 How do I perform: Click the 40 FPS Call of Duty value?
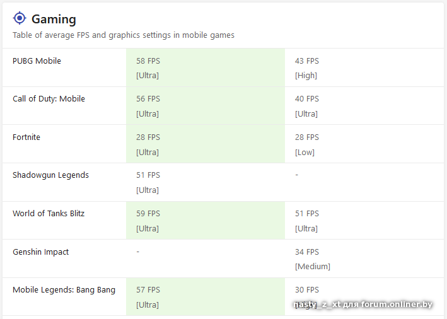coord(307,99)
